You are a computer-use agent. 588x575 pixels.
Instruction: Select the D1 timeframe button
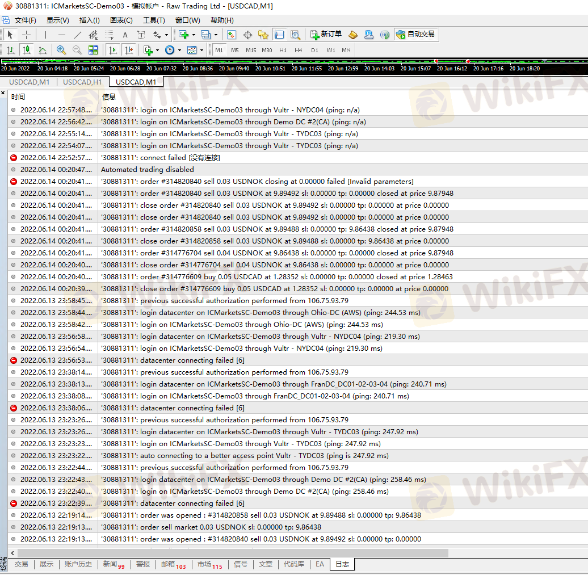[x=314, y=51]
